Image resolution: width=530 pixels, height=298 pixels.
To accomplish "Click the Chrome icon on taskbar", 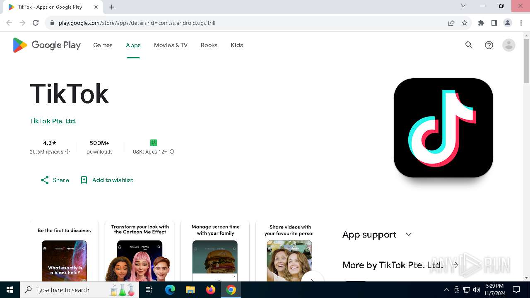I will click(231, 290).
